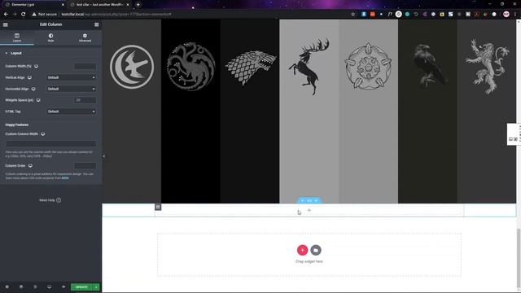
Task: Select the Baratheon stag sigil image
Action: pos(309,67)
